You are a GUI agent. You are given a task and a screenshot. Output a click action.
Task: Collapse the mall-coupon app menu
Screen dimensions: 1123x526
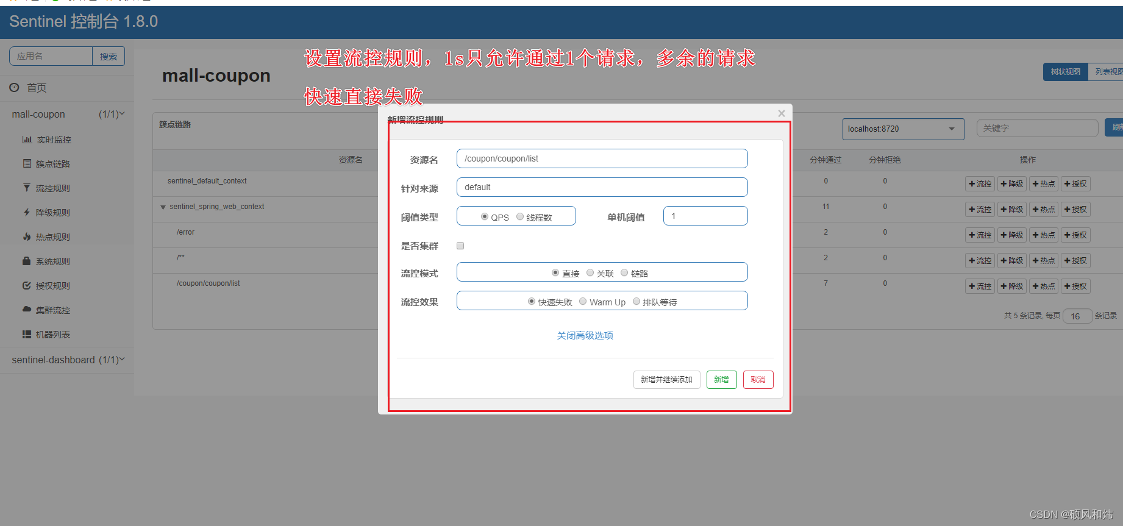[67, 114]
